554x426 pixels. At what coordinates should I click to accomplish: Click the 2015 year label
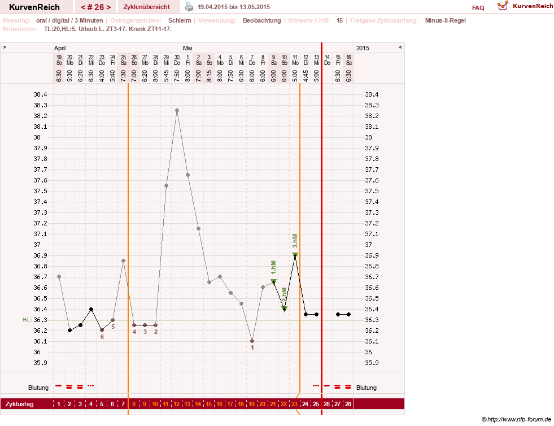point(363,48)
